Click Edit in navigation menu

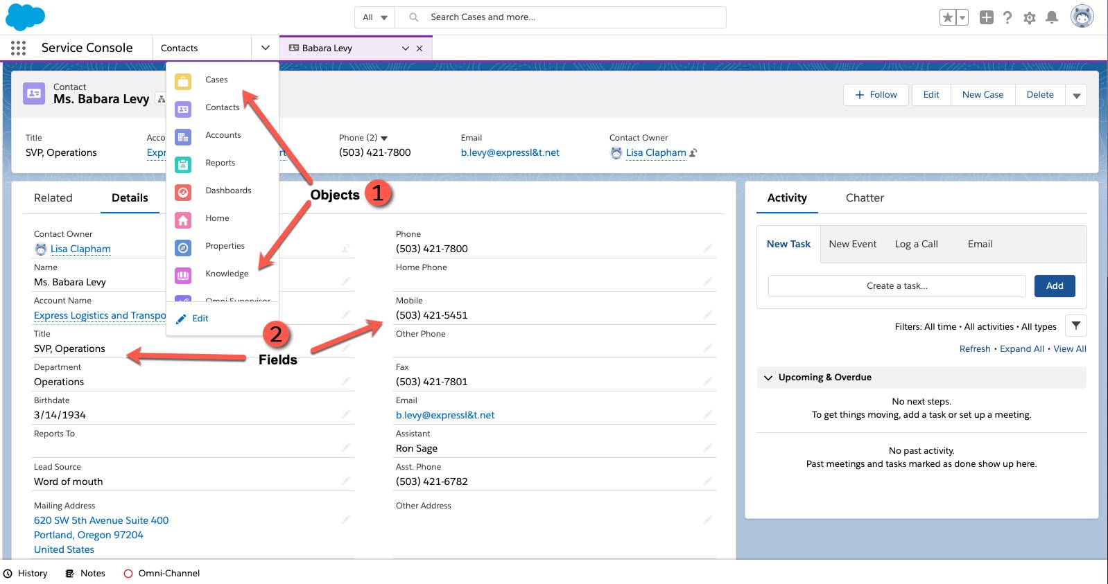coord(192,319)
